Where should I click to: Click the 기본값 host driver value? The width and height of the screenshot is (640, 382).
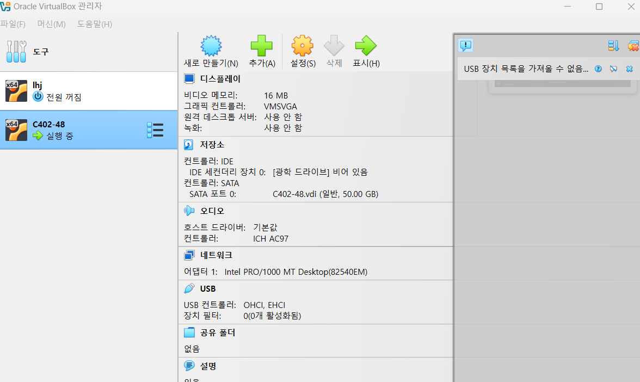click(x=265, y=227)
